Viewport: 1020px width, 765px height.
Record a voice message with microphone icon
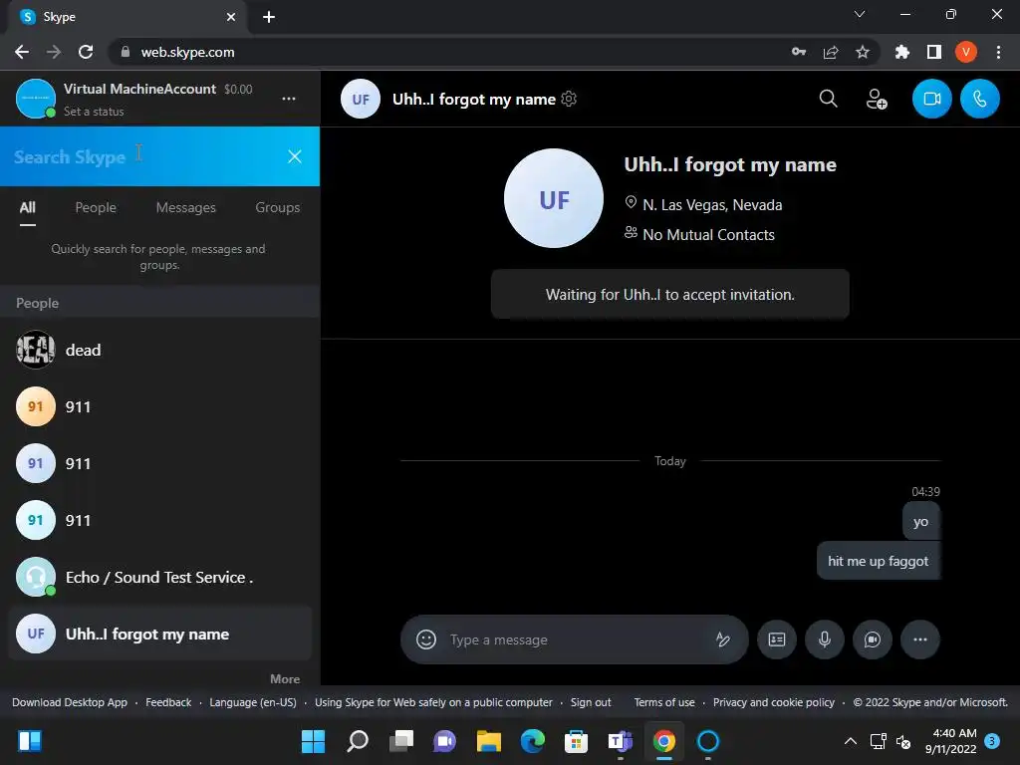824,639
